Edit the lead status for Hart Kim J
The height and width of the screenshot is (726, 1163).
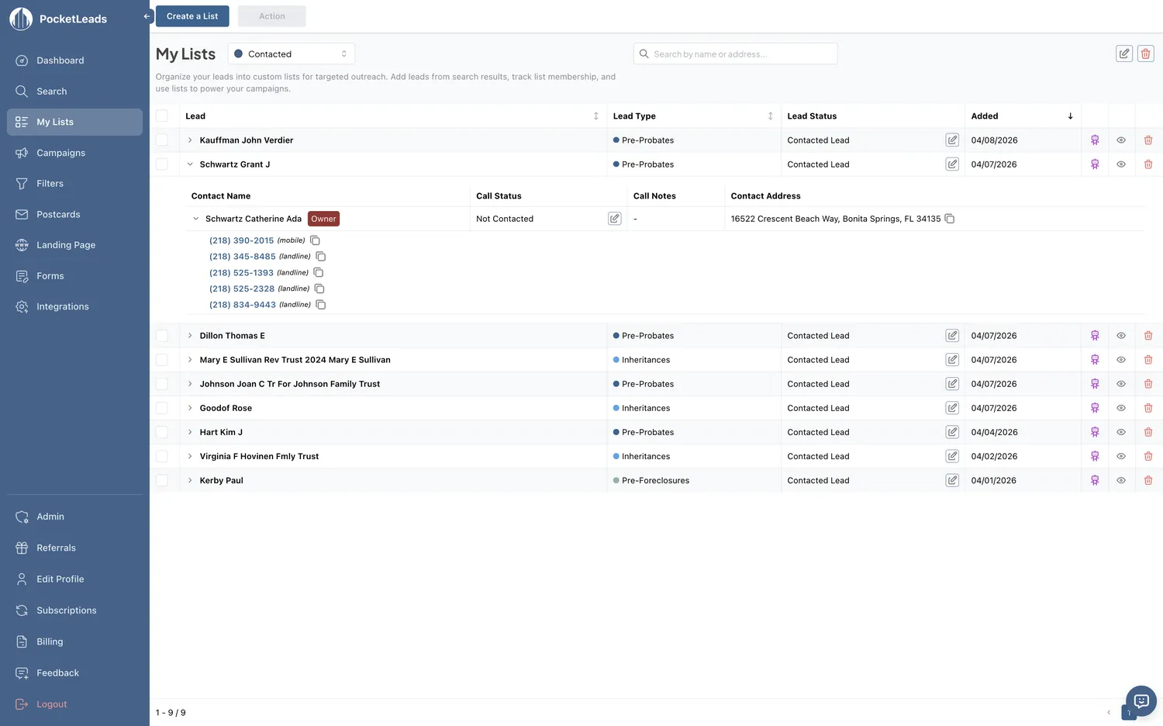point(952,432)
